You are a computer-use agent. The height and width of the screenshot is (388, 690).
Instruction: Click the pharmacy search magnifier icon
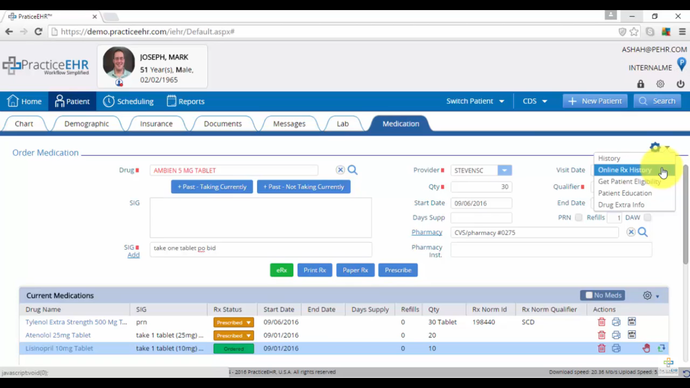643,232
